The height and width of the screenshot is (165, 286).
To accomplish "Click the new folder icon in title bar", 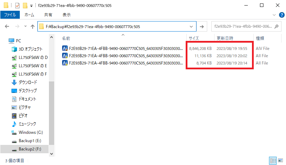I will [25, 6].
